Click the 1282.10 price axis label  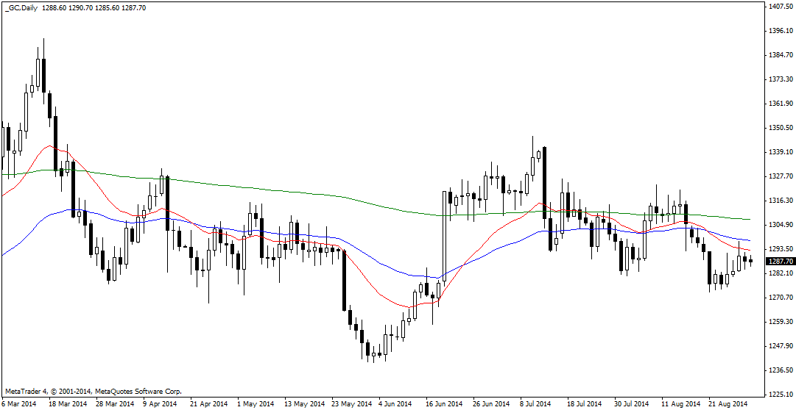pyautogui.click(x=781, y=273)
